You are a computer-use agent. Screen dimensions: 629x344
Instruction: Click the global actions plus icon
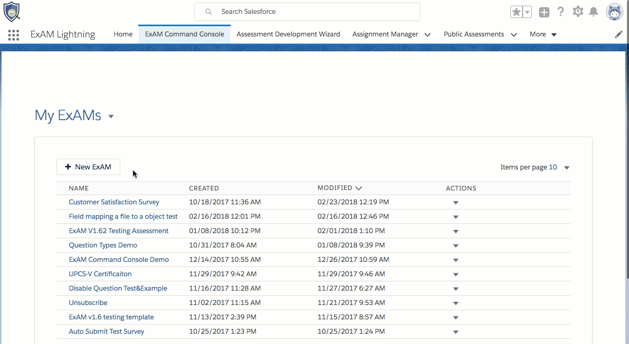coord(544,12)
